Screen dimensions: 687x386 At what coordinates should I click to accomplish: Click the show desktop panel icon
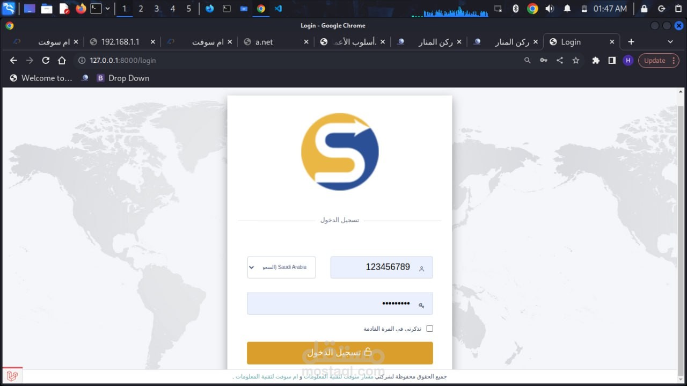[30, 9]
